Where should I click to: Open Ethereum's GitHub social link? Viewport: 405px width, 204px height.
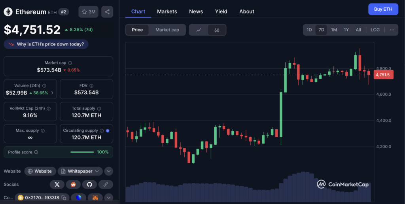coord(90,184)
